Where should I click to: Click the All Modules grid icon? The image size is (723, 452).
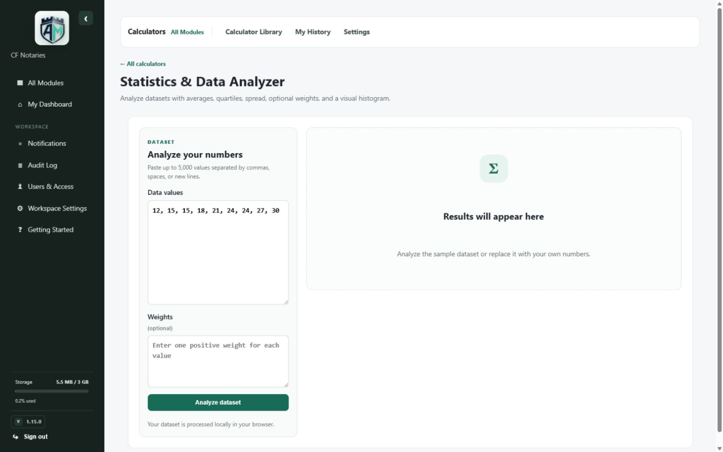(20, 83)
